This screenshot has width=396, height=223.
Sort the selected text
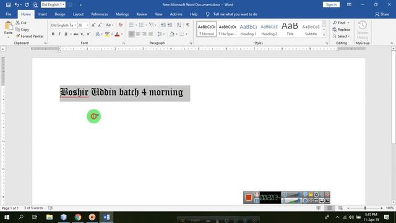tap(179, 25)
